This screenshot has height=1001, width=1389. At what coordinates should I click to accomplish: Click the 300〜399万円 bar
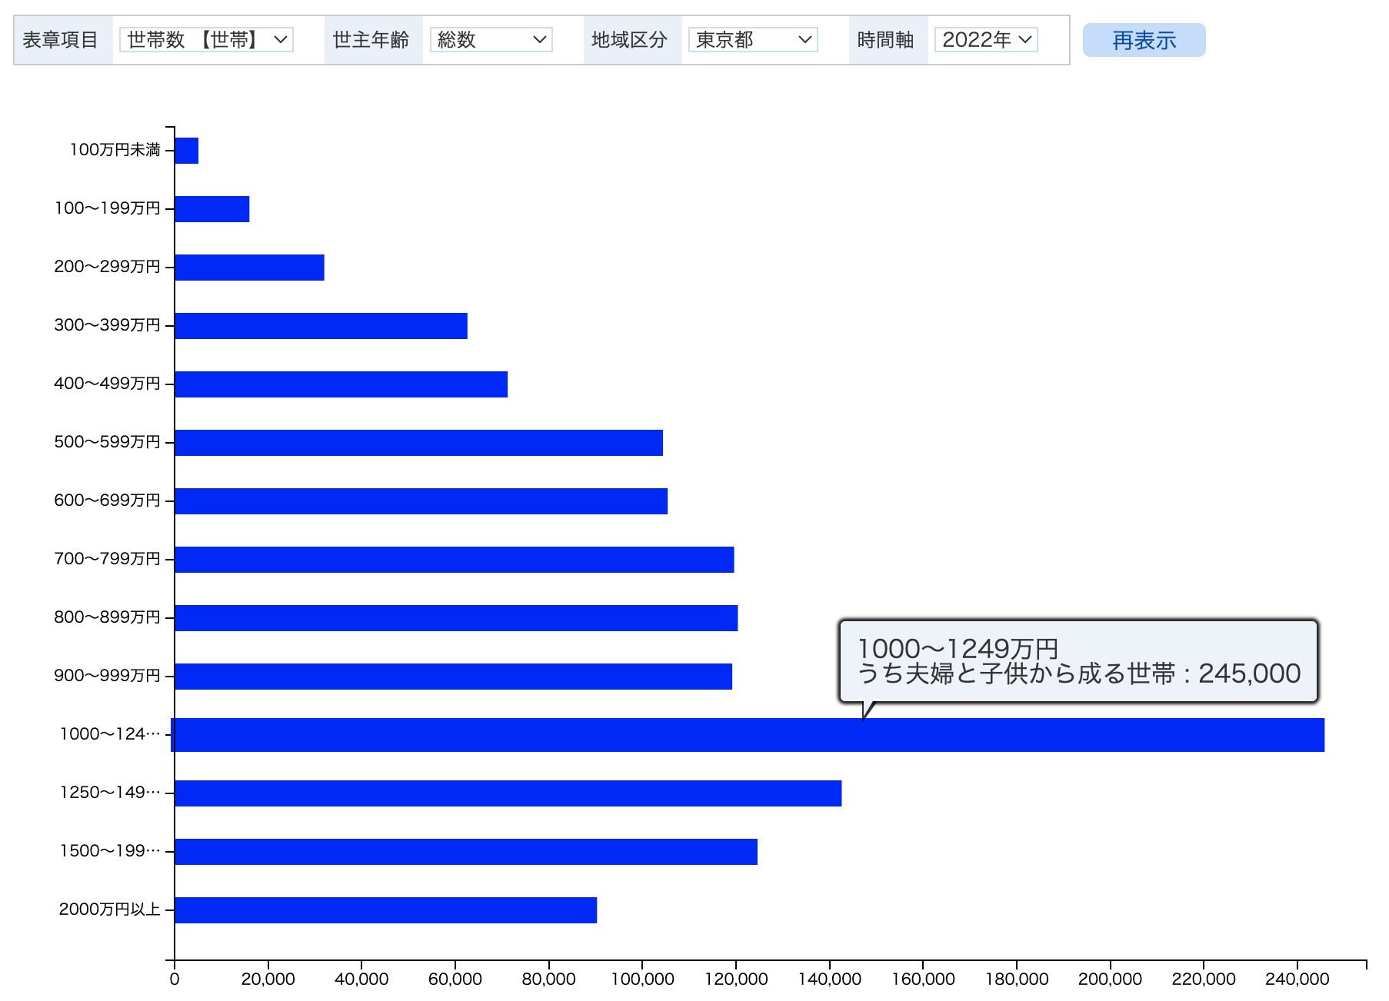click(x=321, y=326)
